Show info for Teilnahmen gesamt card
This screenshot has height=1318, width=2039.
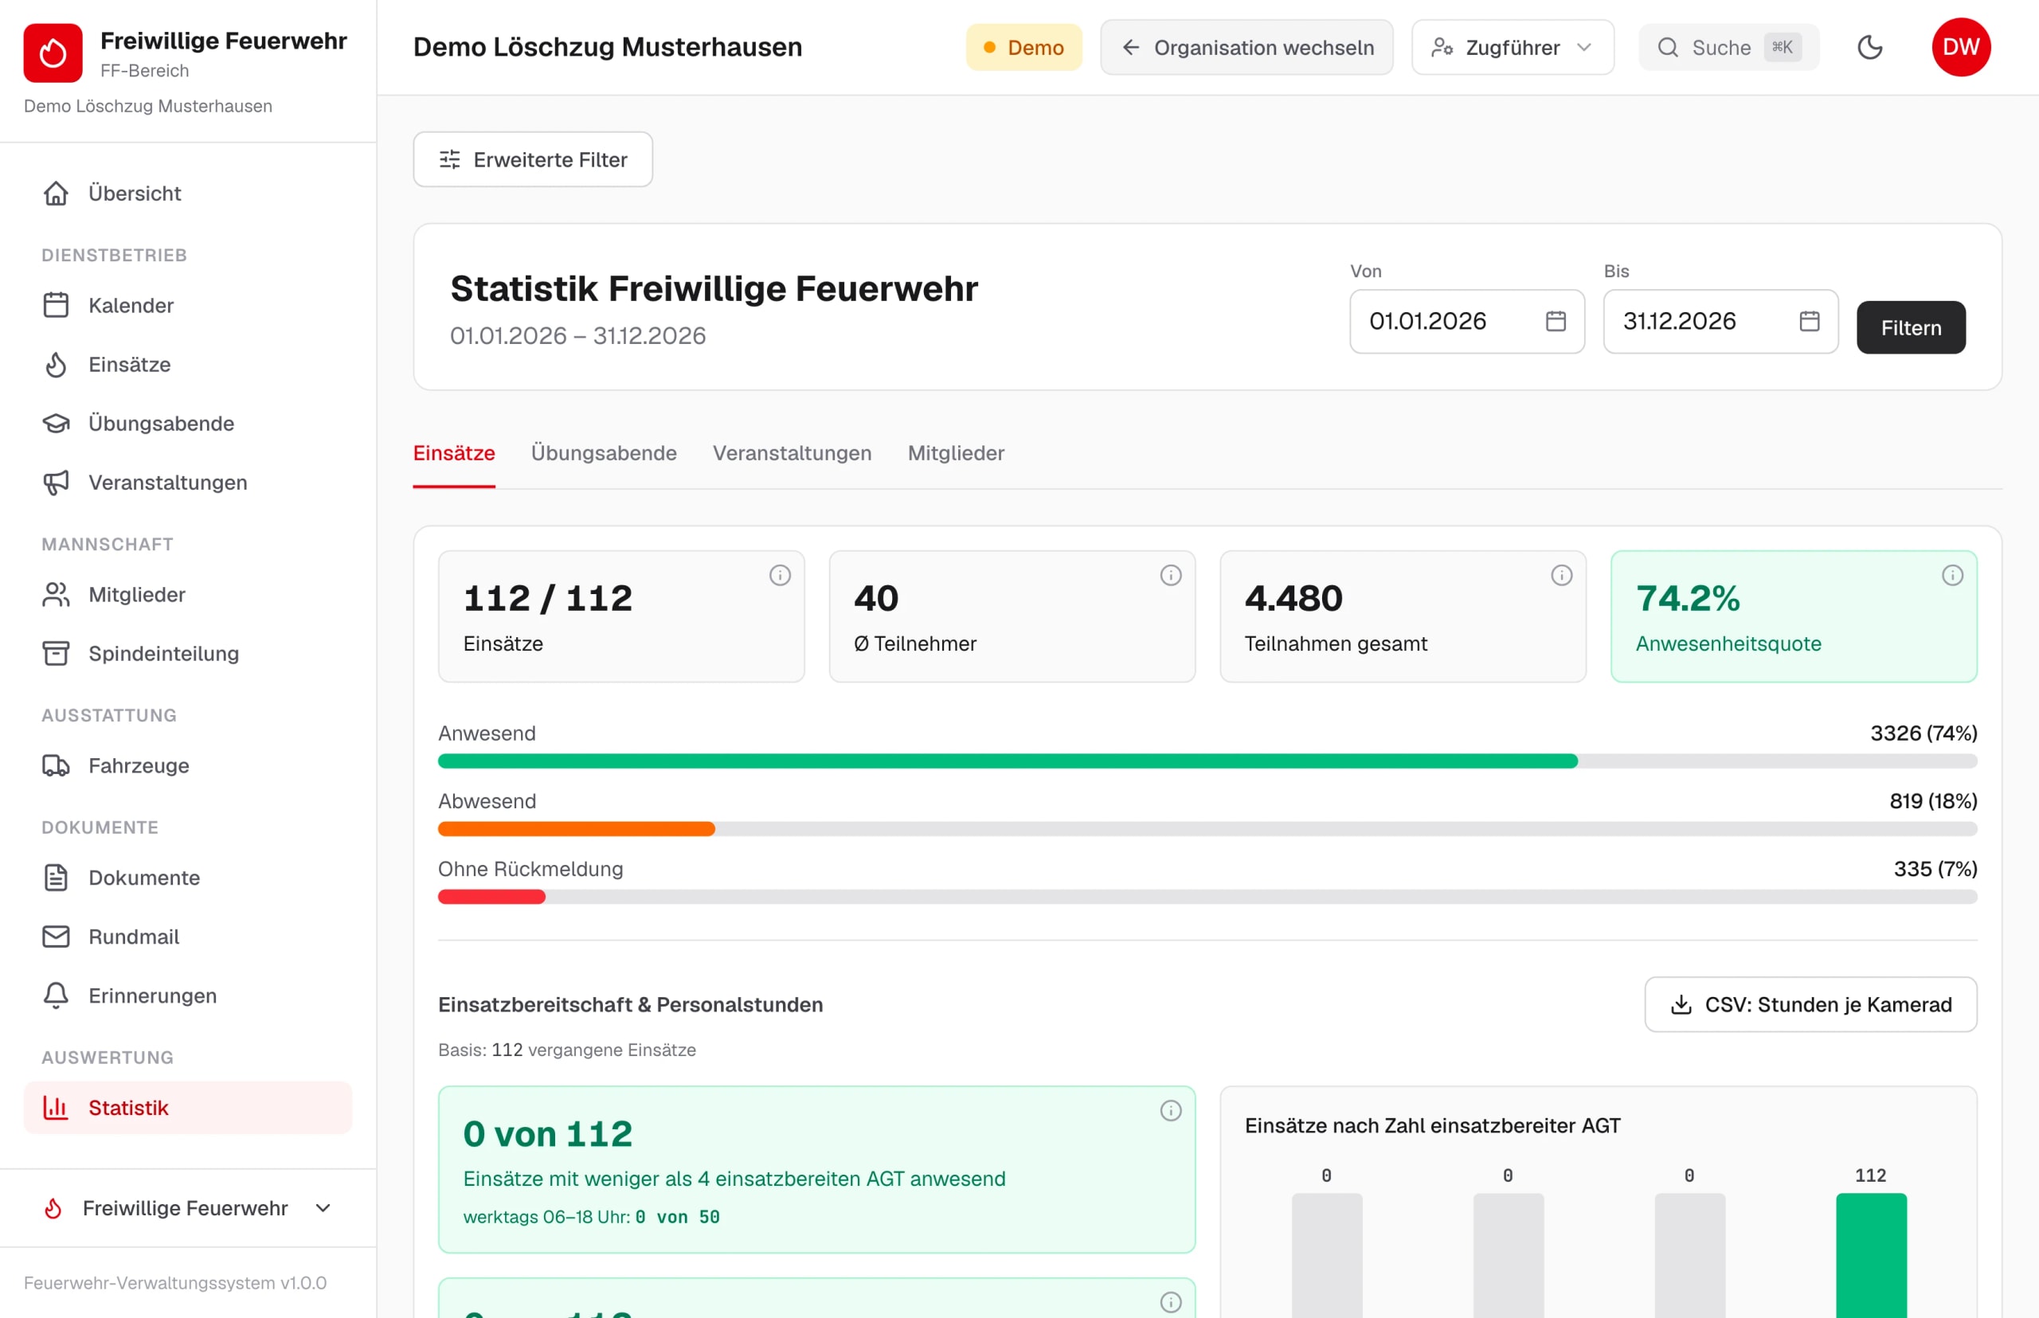(1562, 575)
